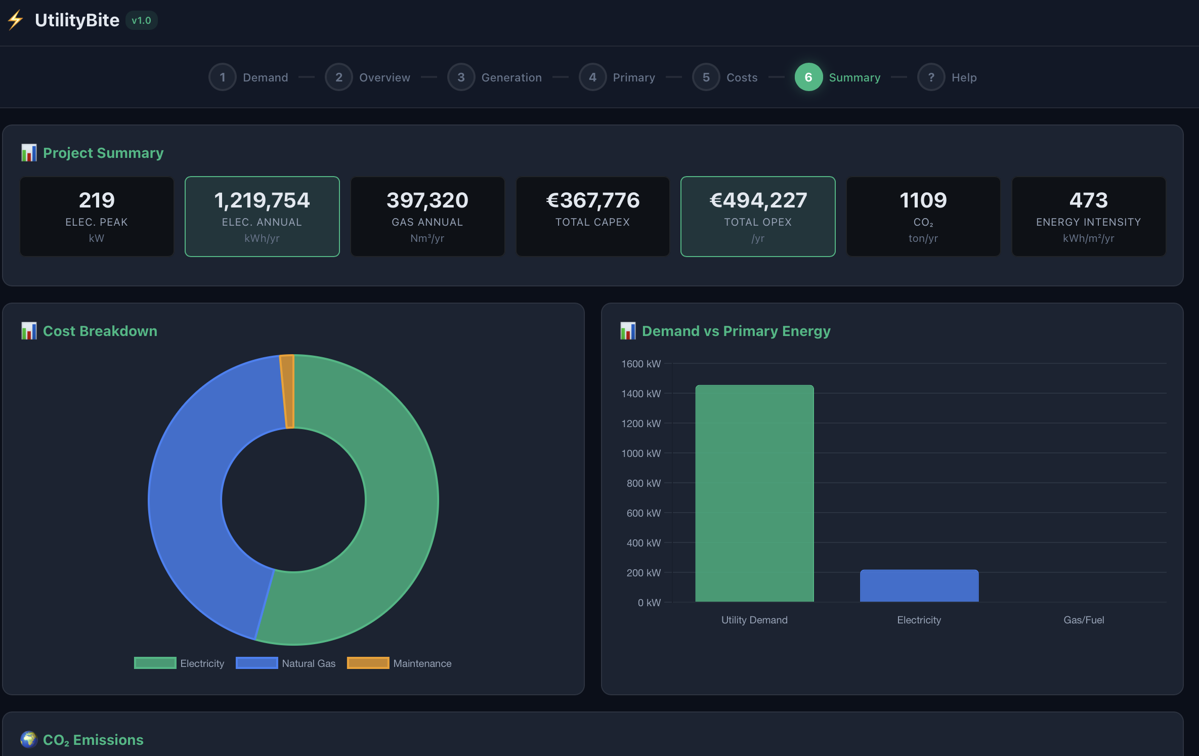
Task: Click the green Utility Demand bar
Action: [754, 493]
